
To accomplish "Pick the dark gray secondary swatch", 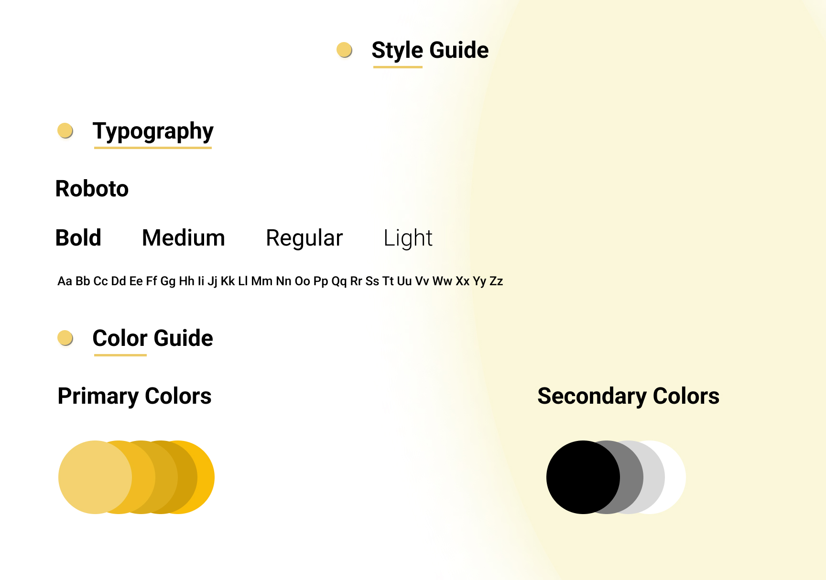I will pos(632,477).
